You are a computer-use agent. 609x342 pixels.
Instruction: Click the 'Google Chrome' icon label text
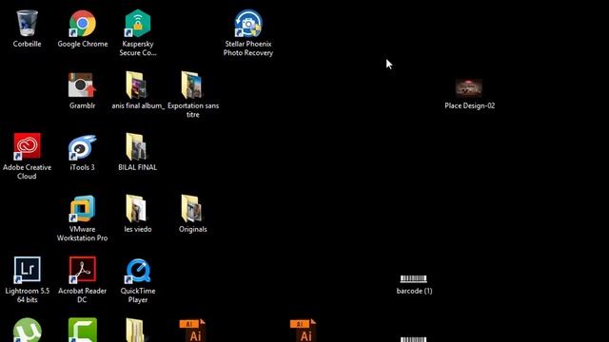point(83,44)
